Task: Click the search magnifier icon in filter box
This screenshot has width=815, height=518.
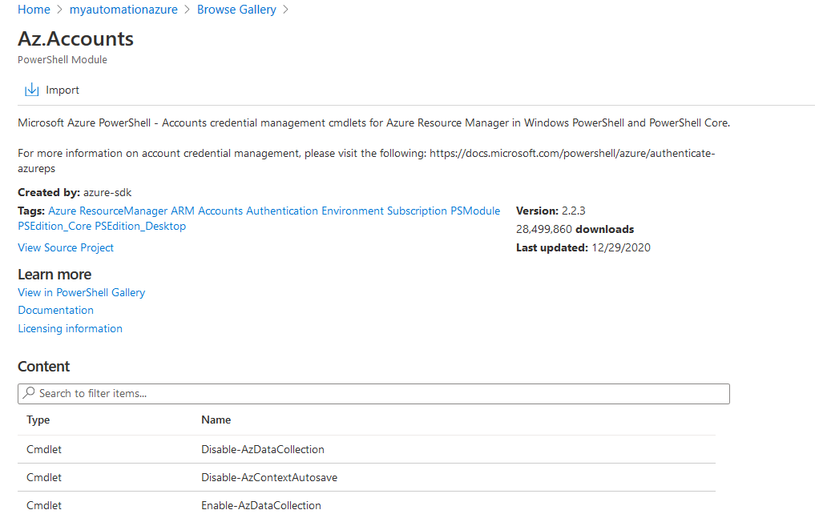Action: click(29, 393)
